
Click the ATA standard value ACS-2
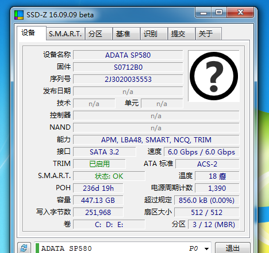[207, 164]
